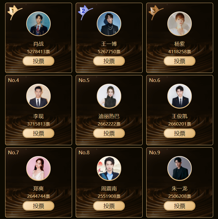Vote for 肖战 with the 投票 button

click(x=38, y=61)
